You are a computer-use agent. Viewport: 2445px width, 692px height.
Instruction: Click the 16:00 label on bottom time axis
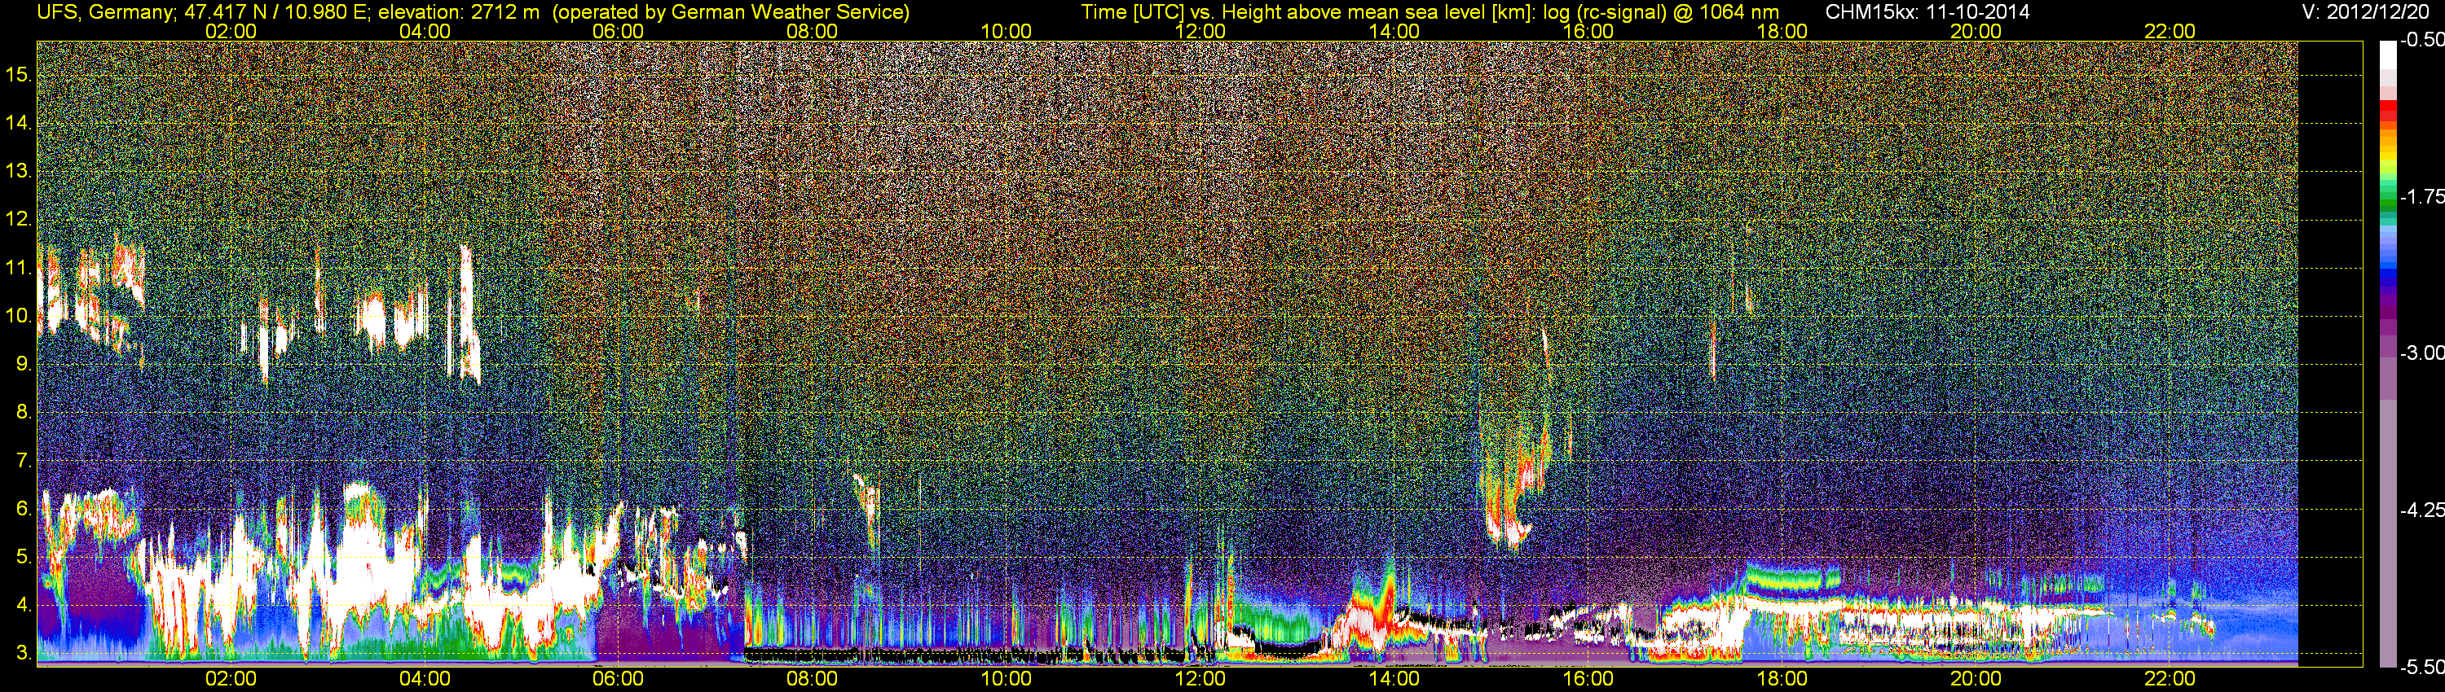pyautogui.click(x=1588, y=679)
